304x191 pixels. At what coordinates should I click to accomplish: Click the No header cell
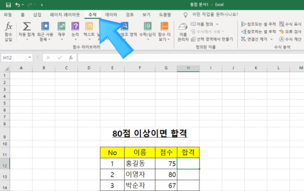tap(112, 153)
